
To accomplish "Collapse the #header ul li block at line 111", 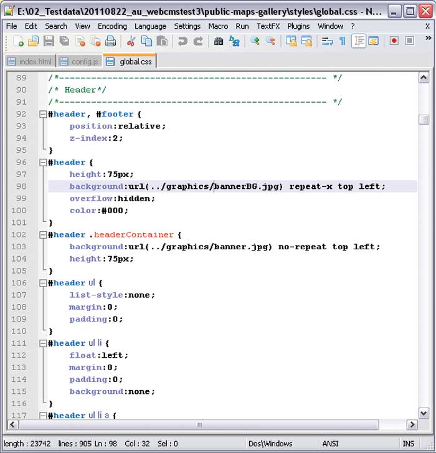I will 43,343.
